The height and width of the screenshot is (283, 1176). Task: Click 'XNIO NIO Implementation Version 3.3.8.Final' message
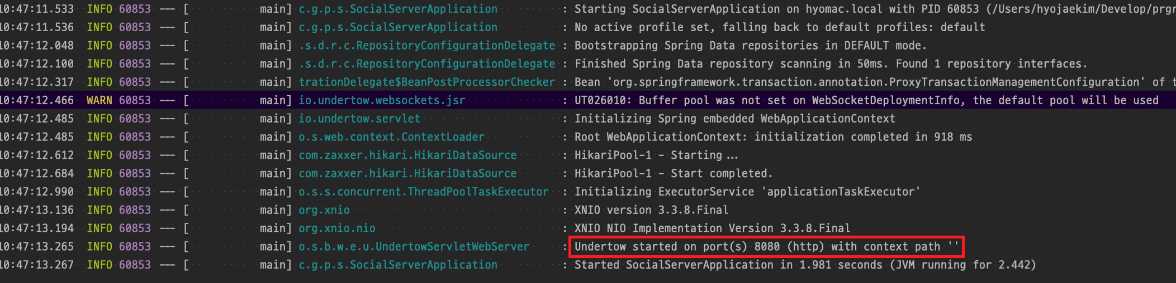[713, 228]
